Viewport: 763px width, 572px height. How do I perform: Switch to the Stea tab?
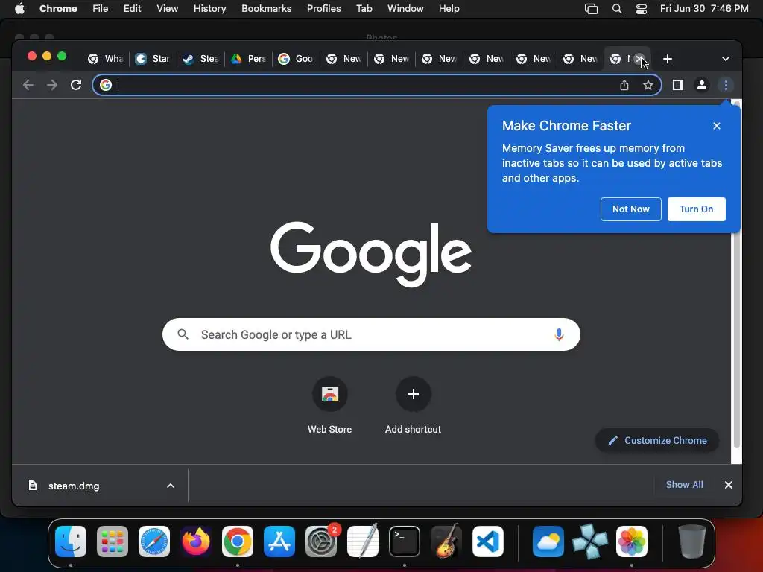click(x=201, y=59)
